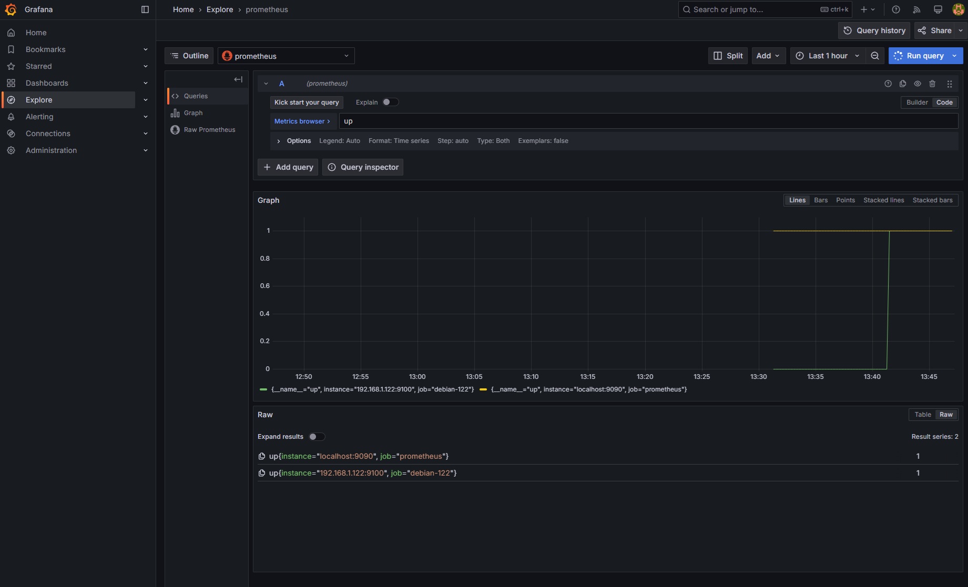Image resolution: width=968 pixels, height=587 pixels.
Task: Click the yellow prometheus legend color swatch
Action: [483, 389]
